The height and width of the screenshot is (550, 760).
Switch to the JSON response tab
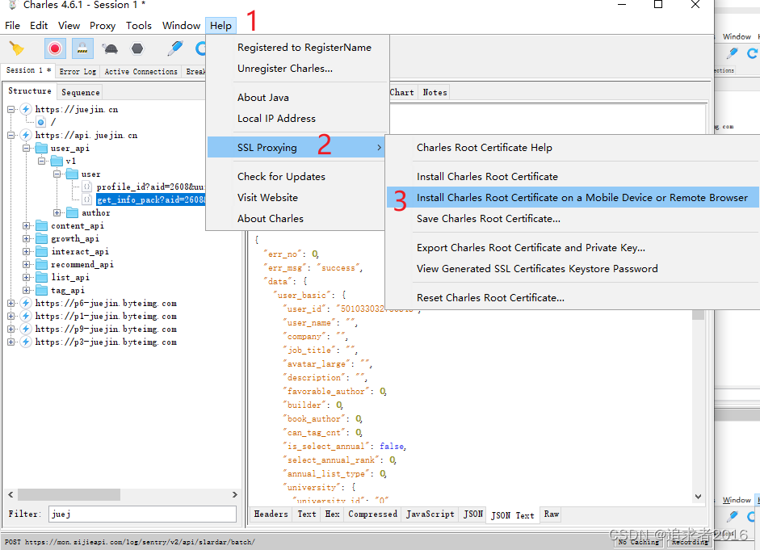pyautogui.click(x=472, y=514)
